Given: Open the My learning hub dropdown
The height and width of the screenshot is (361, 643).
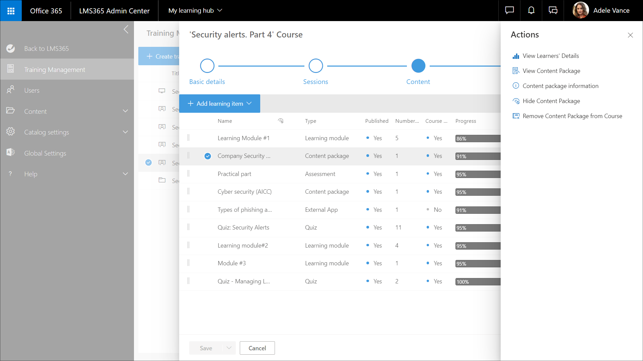Looking at the screenshot, I should 195,11.
